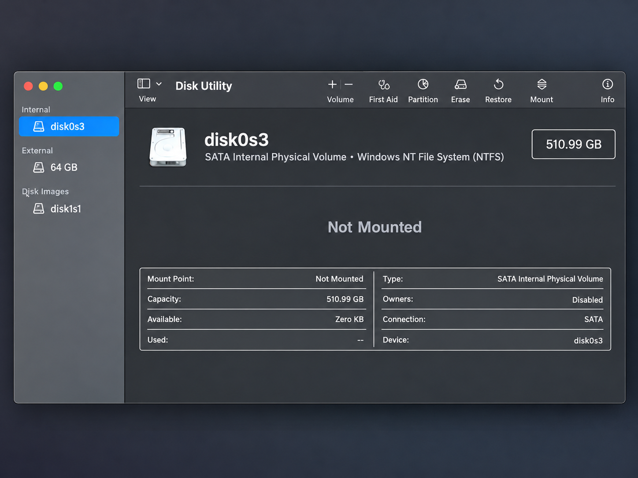638x478 pixels.
Task: Click the large Not Mounted status text
Action: 375,227
